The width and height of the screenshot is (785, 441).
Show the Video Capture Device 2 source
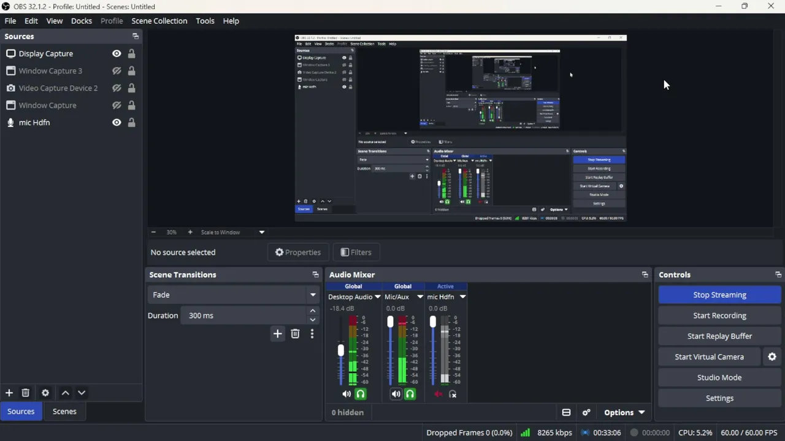coord(117,88)
